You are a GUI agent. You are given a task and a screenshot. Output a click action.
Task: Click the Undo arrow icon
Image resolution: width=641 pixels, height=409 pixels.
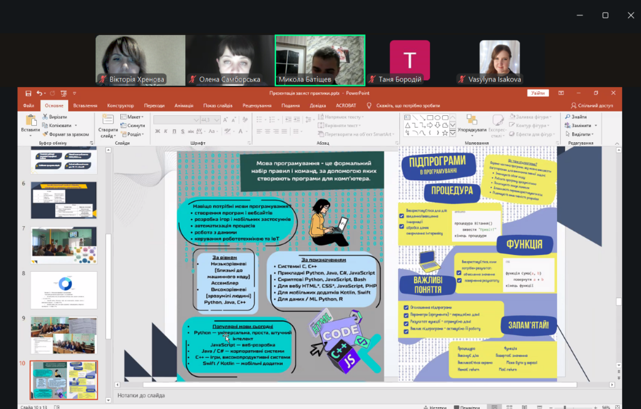[39, 93]
